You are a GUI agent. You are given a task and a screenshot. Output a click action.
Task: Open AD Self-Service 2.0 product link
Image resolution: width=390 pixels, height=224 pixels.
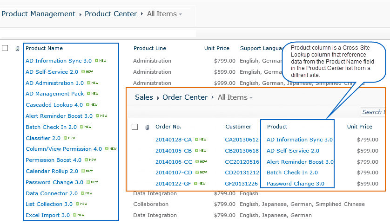point(52,72)
